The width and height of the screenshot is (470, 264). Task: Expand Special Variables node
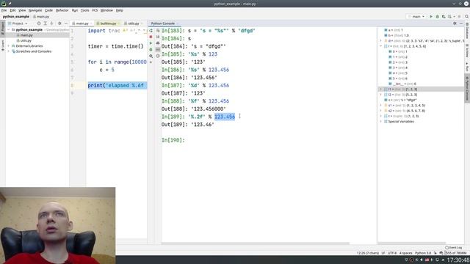381,122
